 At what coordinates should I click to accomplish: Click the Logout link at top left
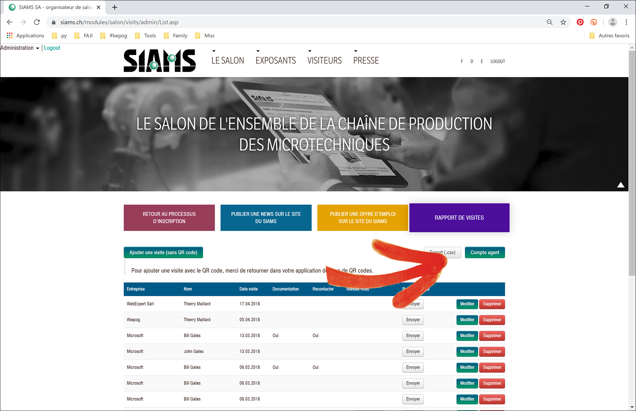click(52, 48)
